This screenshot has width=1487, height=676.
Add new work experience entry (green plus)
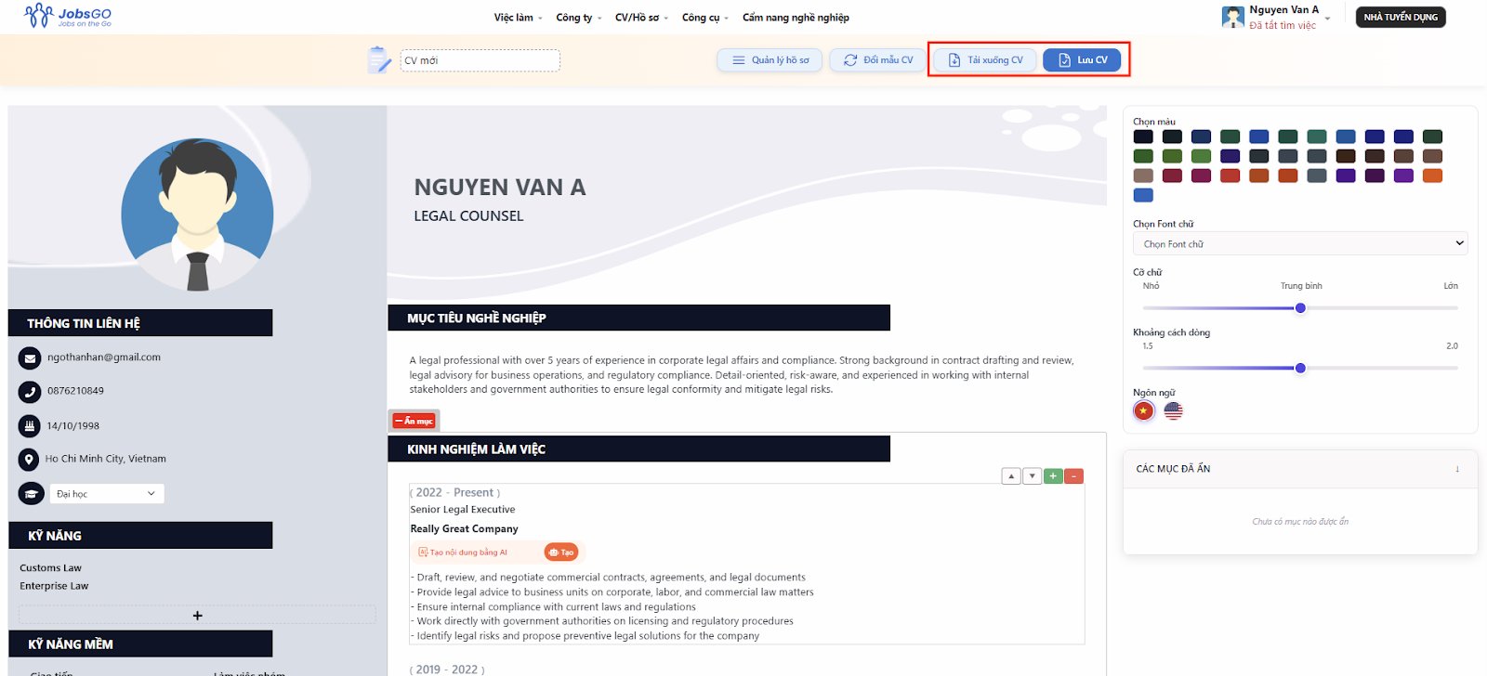tap(1053, 476)
